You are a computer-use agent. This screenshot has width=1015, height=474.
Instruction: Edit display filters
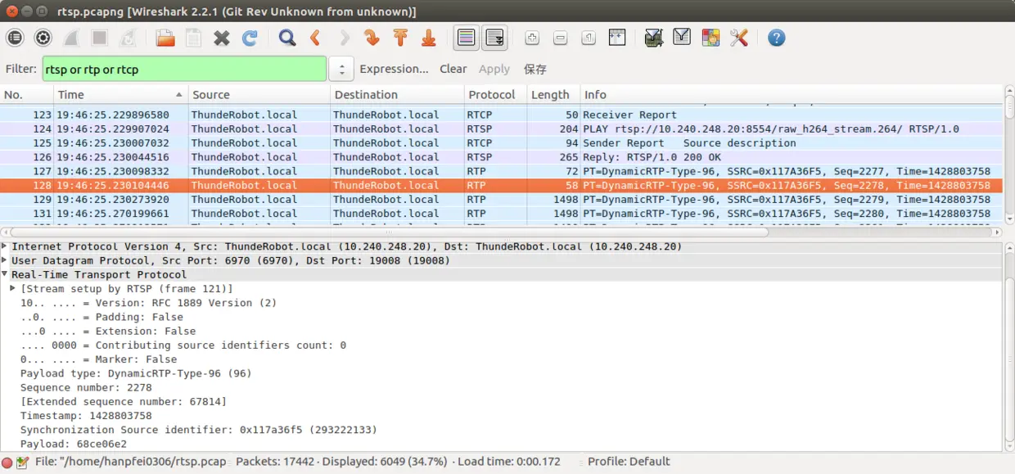pos(682,38)
